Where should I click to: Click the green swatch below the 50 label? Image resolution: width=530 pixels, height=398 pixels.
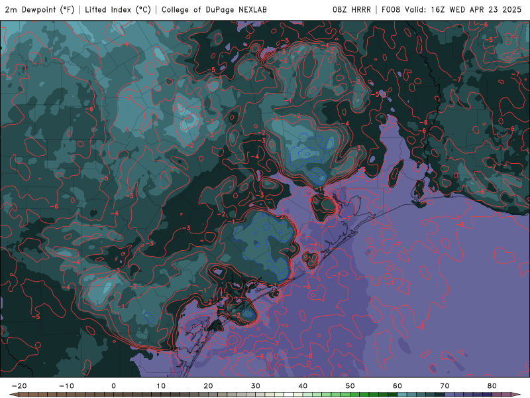[355, 395]
